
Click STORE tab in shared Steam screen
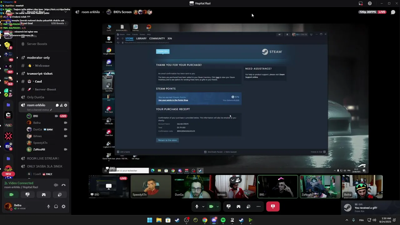(x=129, y=38)
